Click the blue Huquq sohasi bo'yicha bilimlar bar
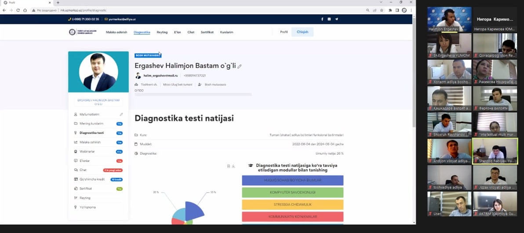Screen dimensions: 524x233 coord(292,180)
